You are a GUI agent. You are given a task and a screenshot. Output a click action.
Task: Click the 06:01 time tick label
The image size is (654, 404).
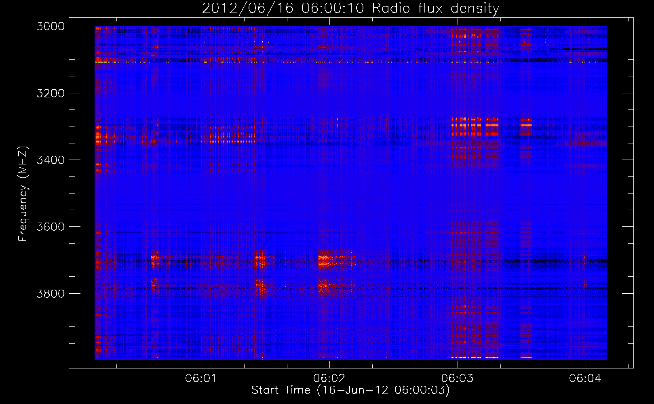pos(201,379)
